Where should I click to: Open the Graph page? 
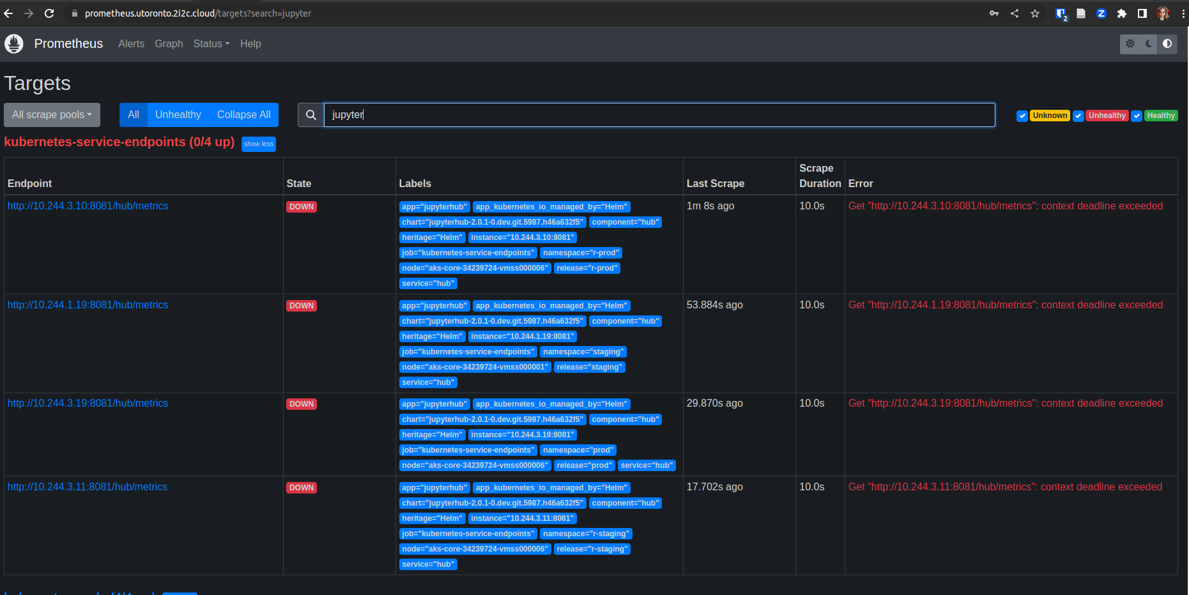point(169,43)
